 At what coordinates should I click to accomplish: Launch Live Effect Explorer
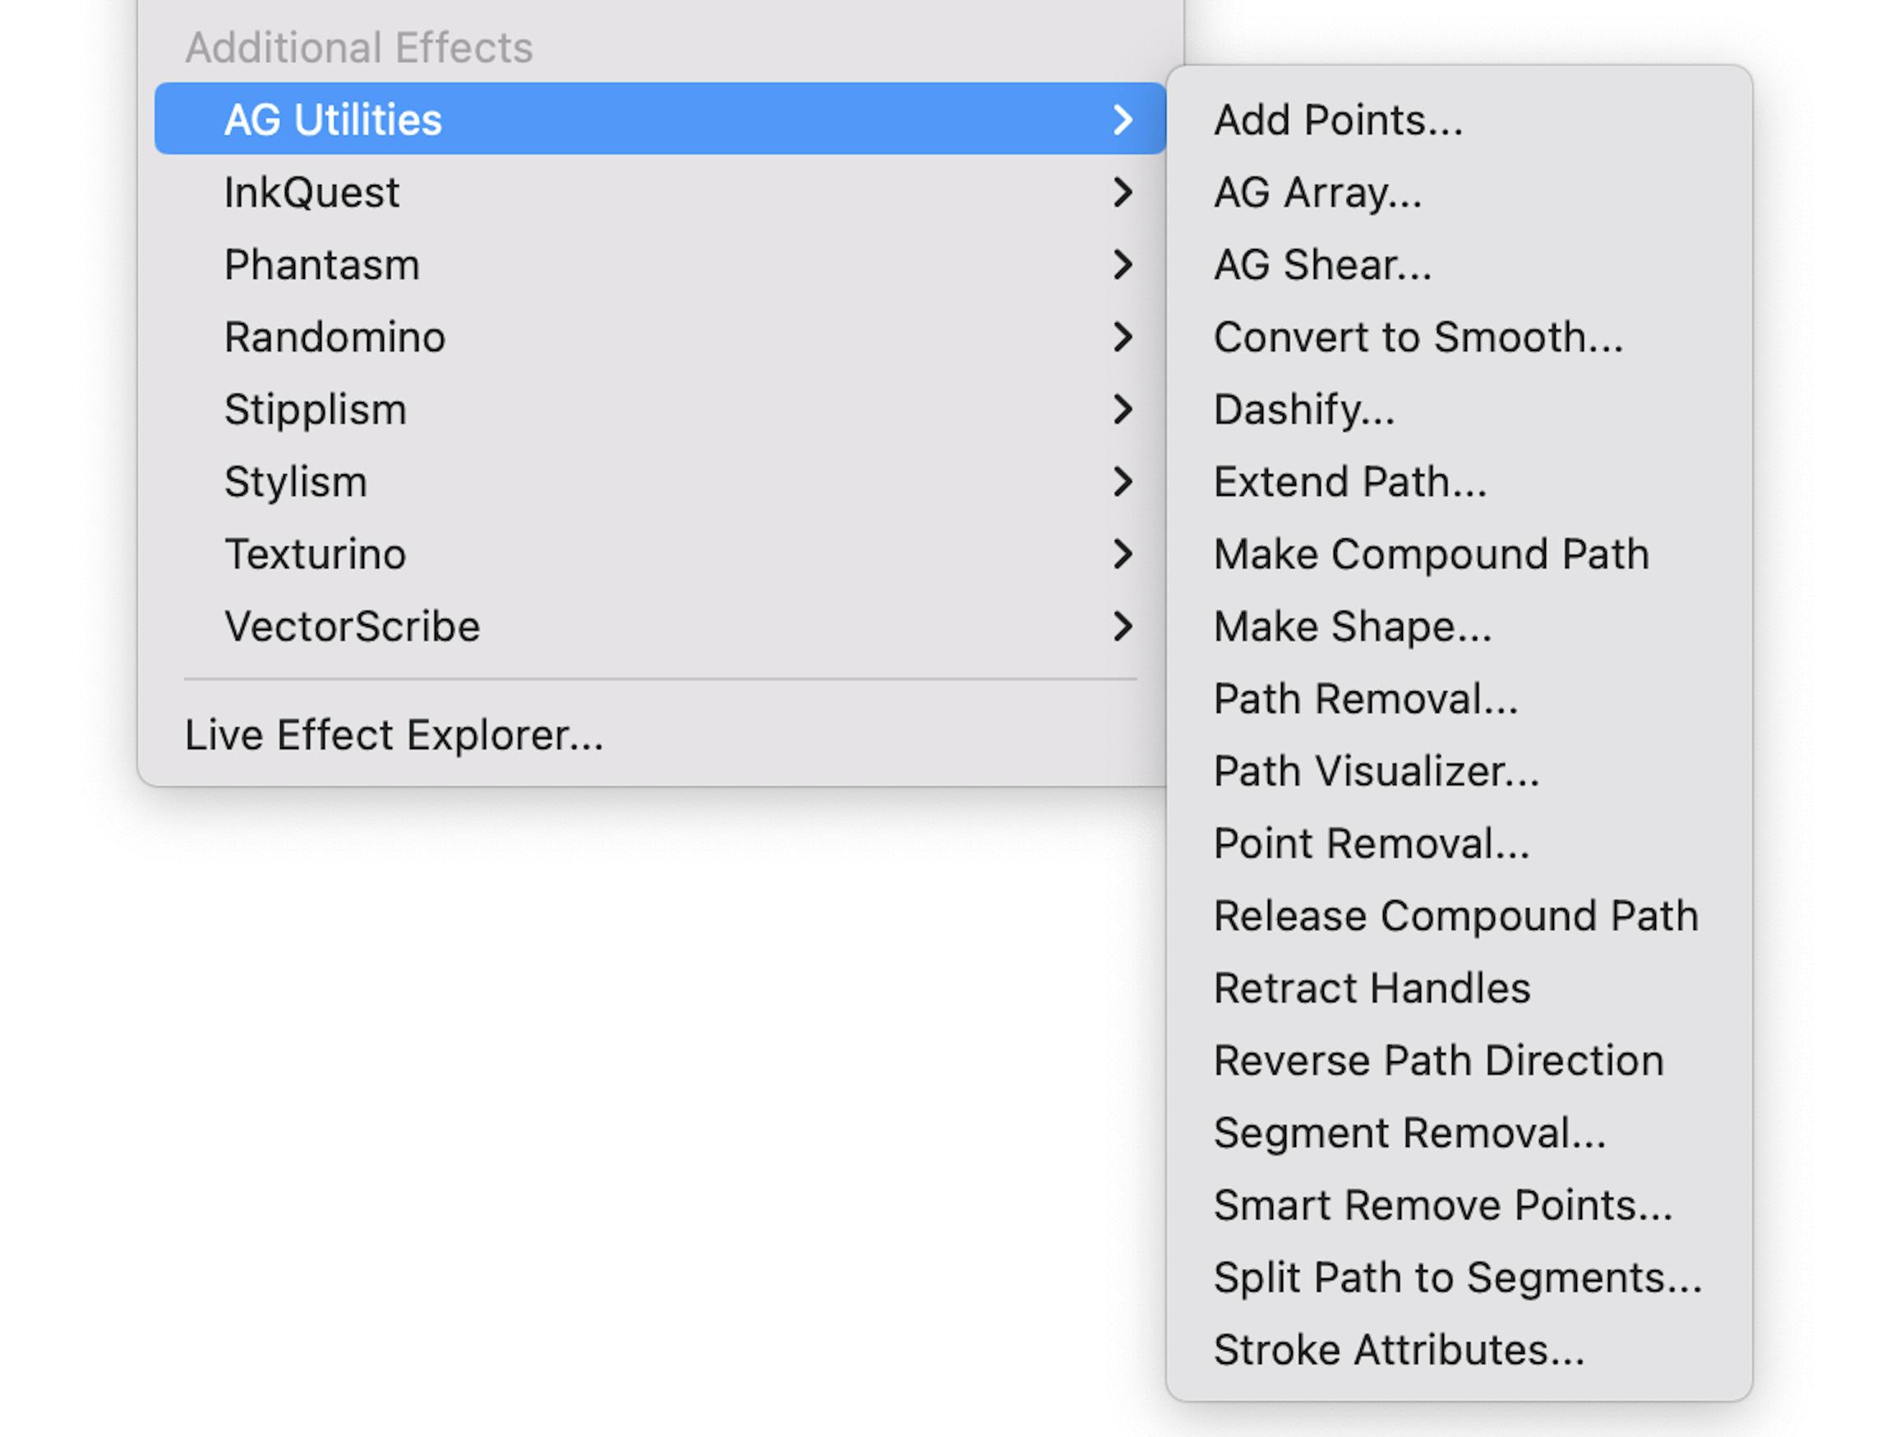coord(394,736)
